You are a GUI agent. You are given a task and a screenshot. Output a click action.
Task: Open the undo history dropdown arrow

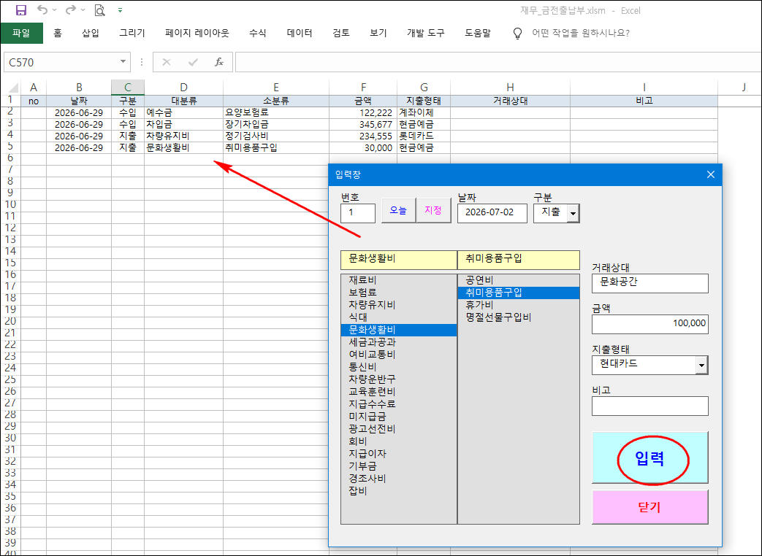[54, 10]
